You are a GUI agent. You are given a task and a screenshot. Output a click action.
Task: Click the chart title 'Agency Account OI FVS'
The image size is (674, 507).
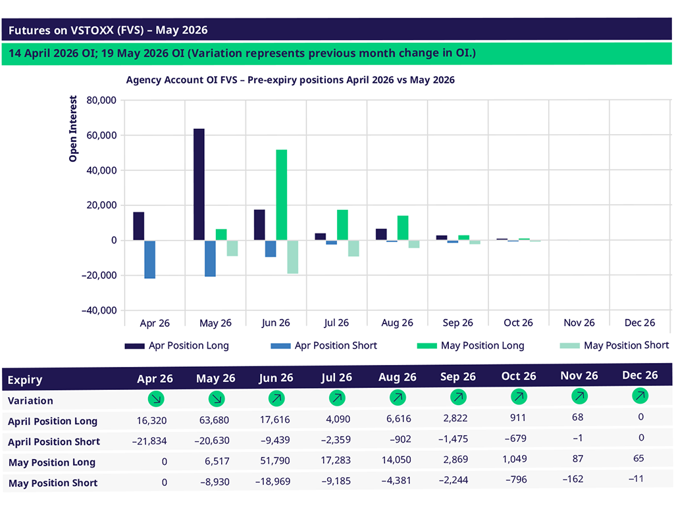click(x=290, y=80)
